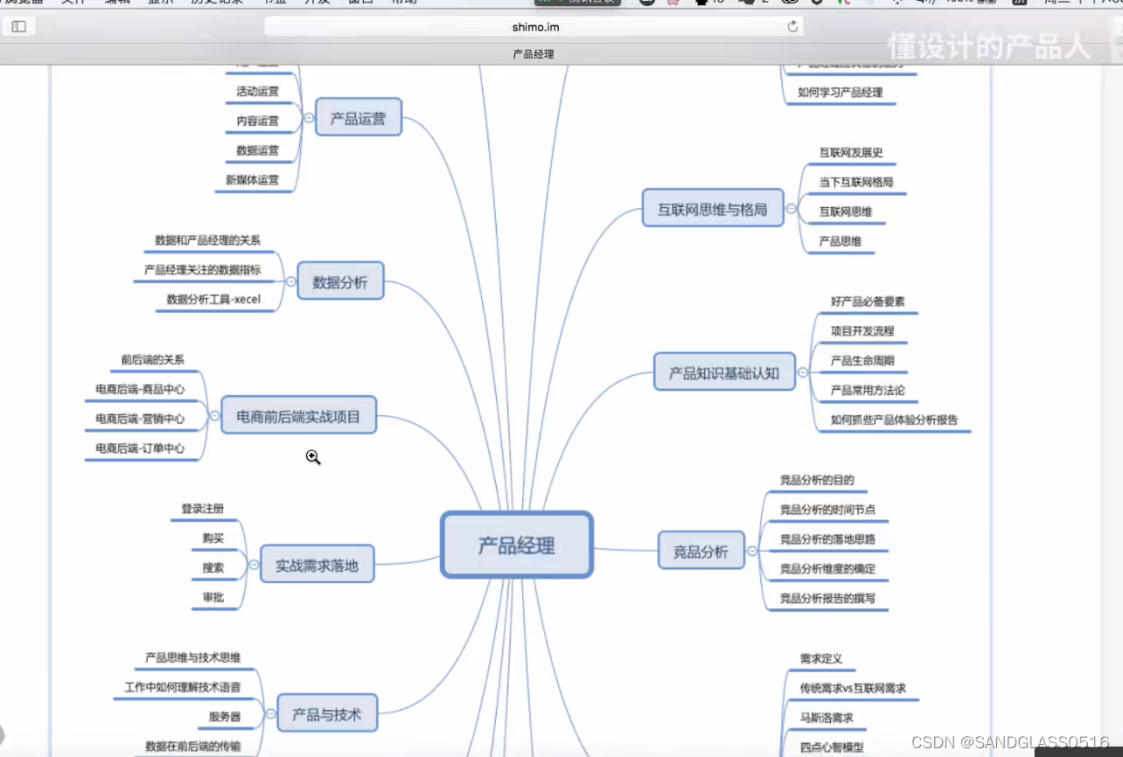This screenshot has width=1123, height=757.
Task: Click the 产品经理关注的数据指标 subtopic
Action: coord(202,270)
